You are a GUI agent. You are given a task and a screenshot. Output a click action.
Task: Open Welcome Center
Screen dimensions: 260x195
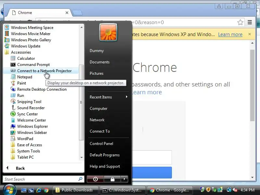click(32, 120)
